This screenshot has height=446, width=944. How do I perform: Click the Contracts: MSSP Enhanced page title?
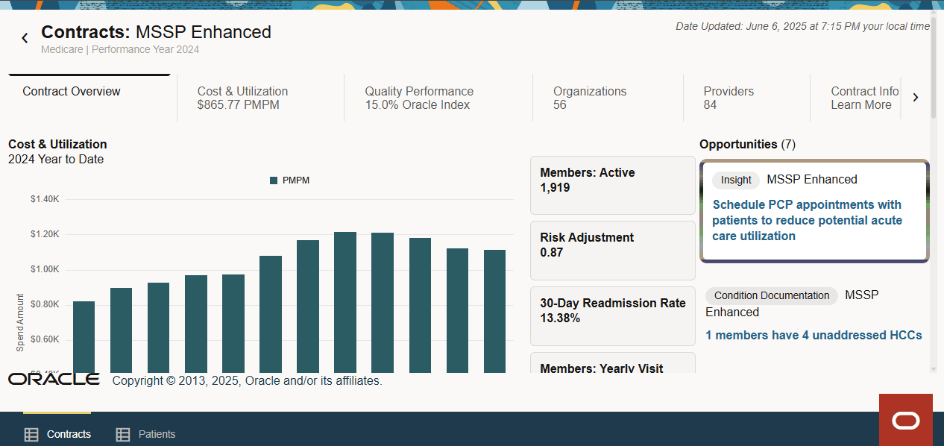point(156,32)
